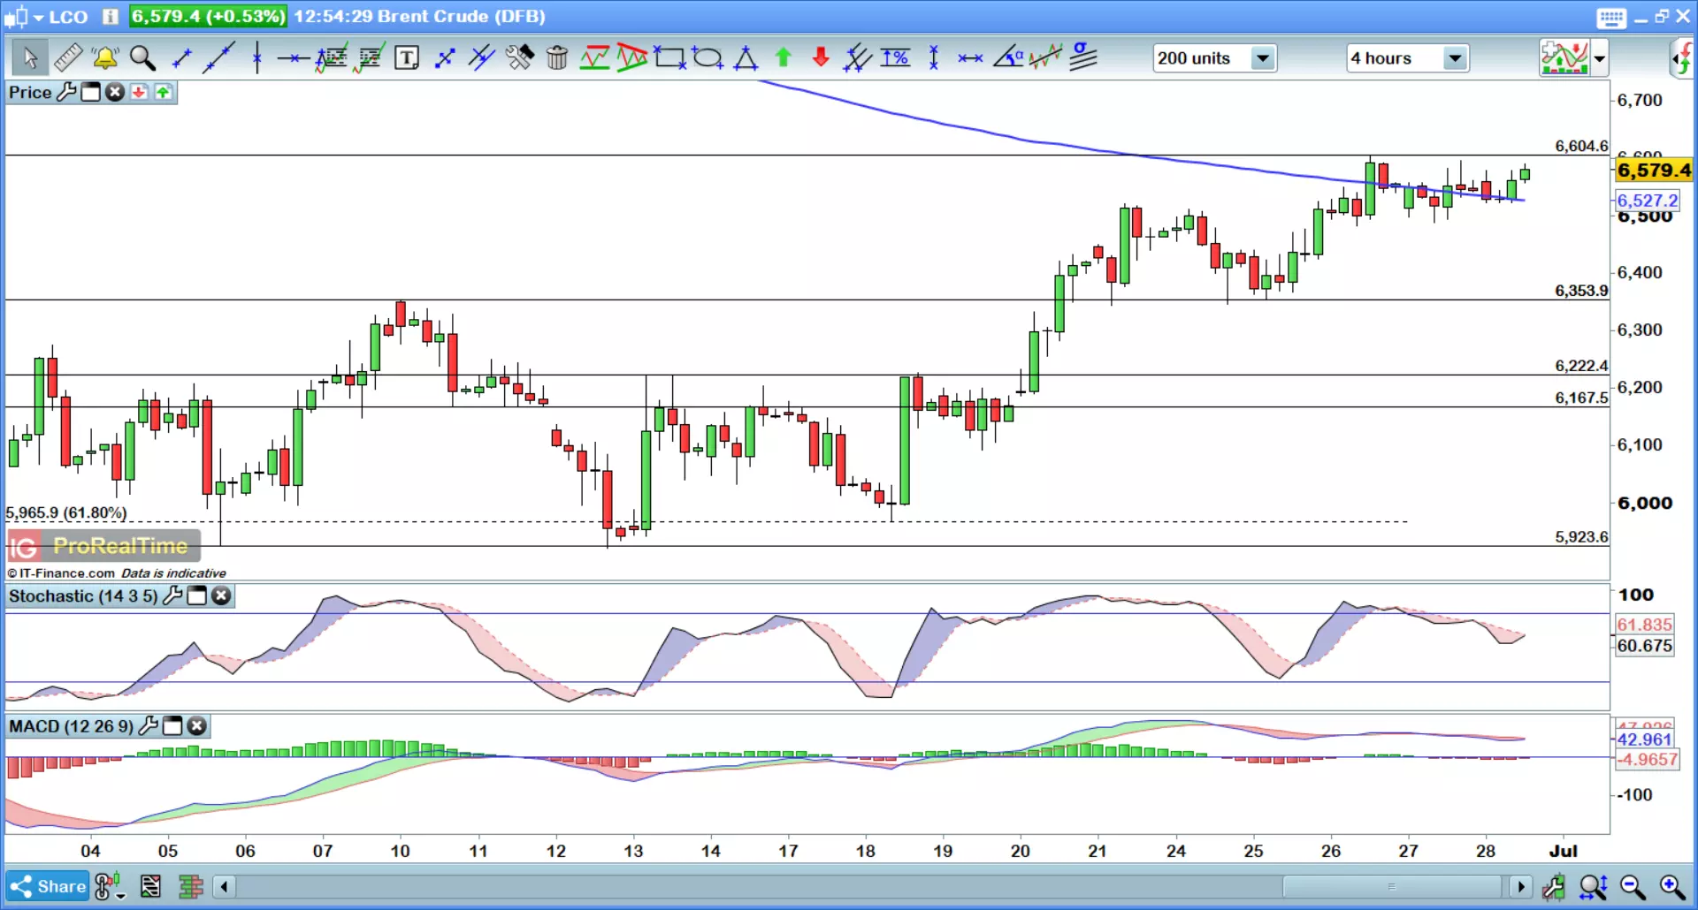Select the vertical line tool
The width and height of the screenshot is (1698, 910).
(x=256, y=58)
